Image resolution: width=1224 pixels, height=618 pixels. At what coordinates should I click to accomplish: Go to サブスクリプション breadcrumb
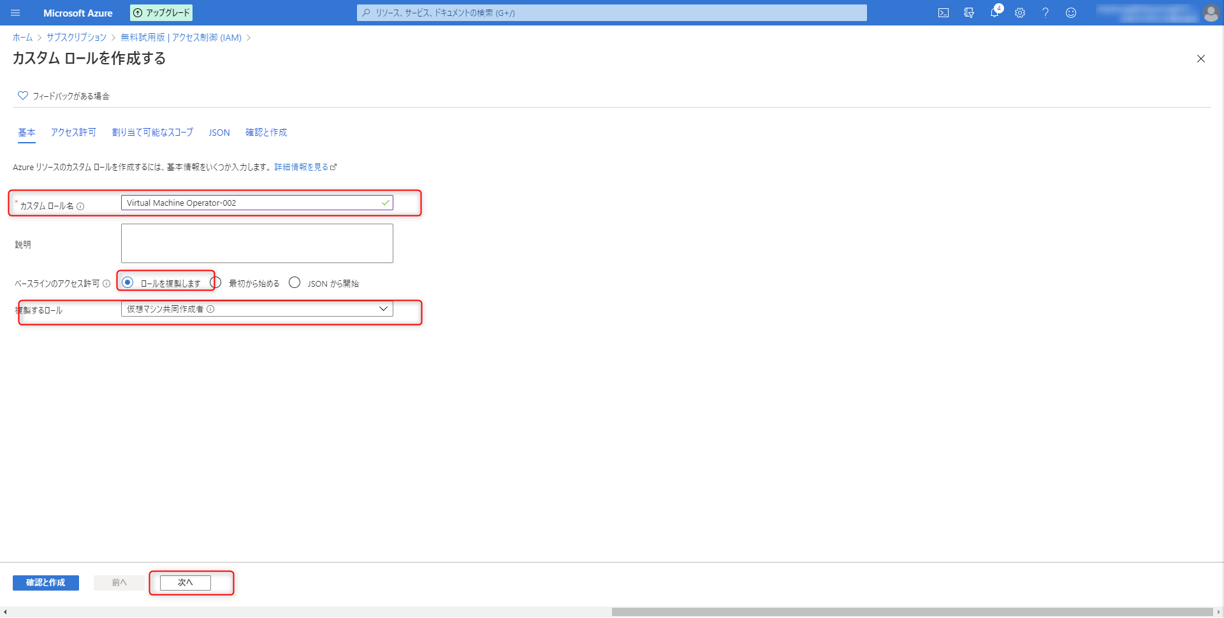click(x=76, y=38)
